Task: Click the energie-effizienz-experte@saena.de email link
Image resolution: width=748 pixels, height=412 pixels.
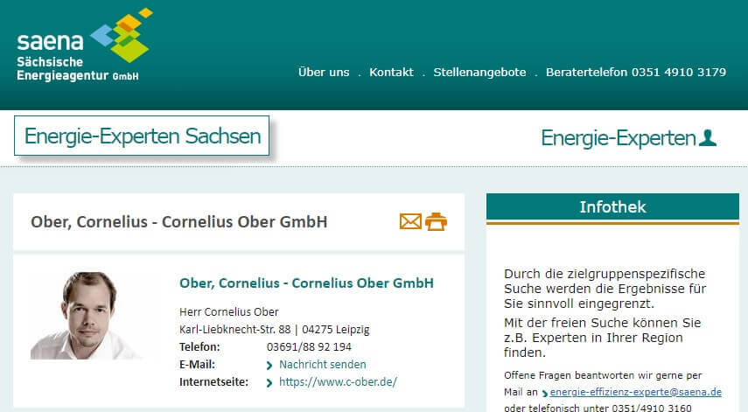Action: pos(635,392)
